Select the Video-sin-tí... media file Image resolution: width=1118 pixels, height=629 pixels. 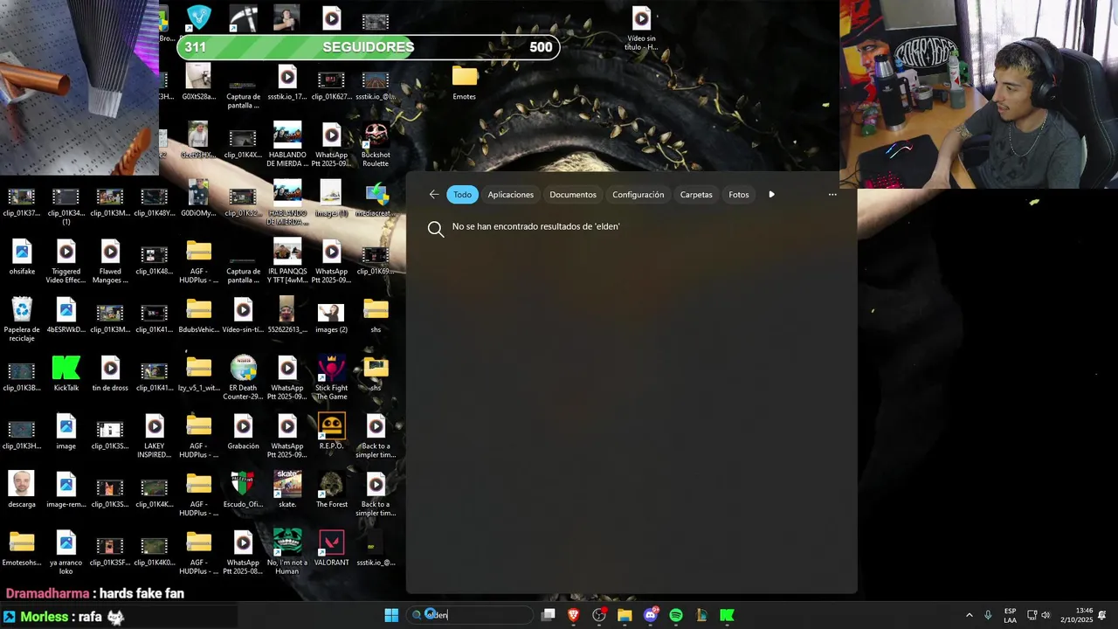(x=243, y=315)
